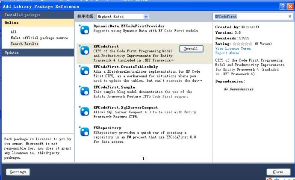Click the EFCodeFirst.Sample package icon
The width and height of the screenshot is (295, 180).
tap(84, 91)
